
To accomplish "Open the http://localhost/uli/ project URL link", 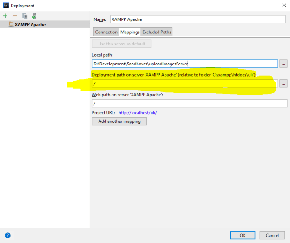I will pyautogui.click(x=134, y=112).
